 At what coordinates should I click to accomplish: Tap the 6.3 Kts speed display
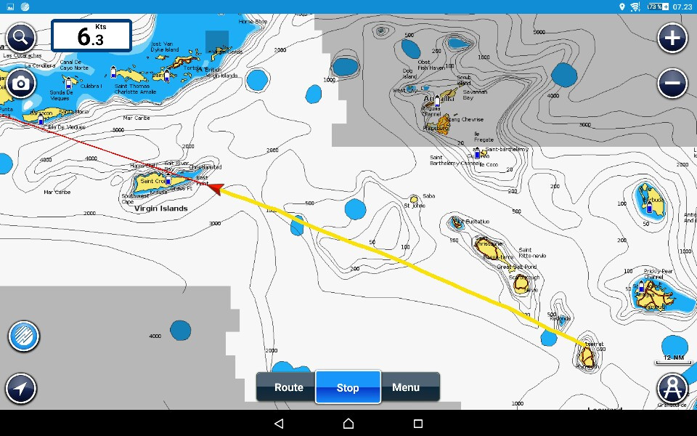pyautogui.click(x=91, y=36)
